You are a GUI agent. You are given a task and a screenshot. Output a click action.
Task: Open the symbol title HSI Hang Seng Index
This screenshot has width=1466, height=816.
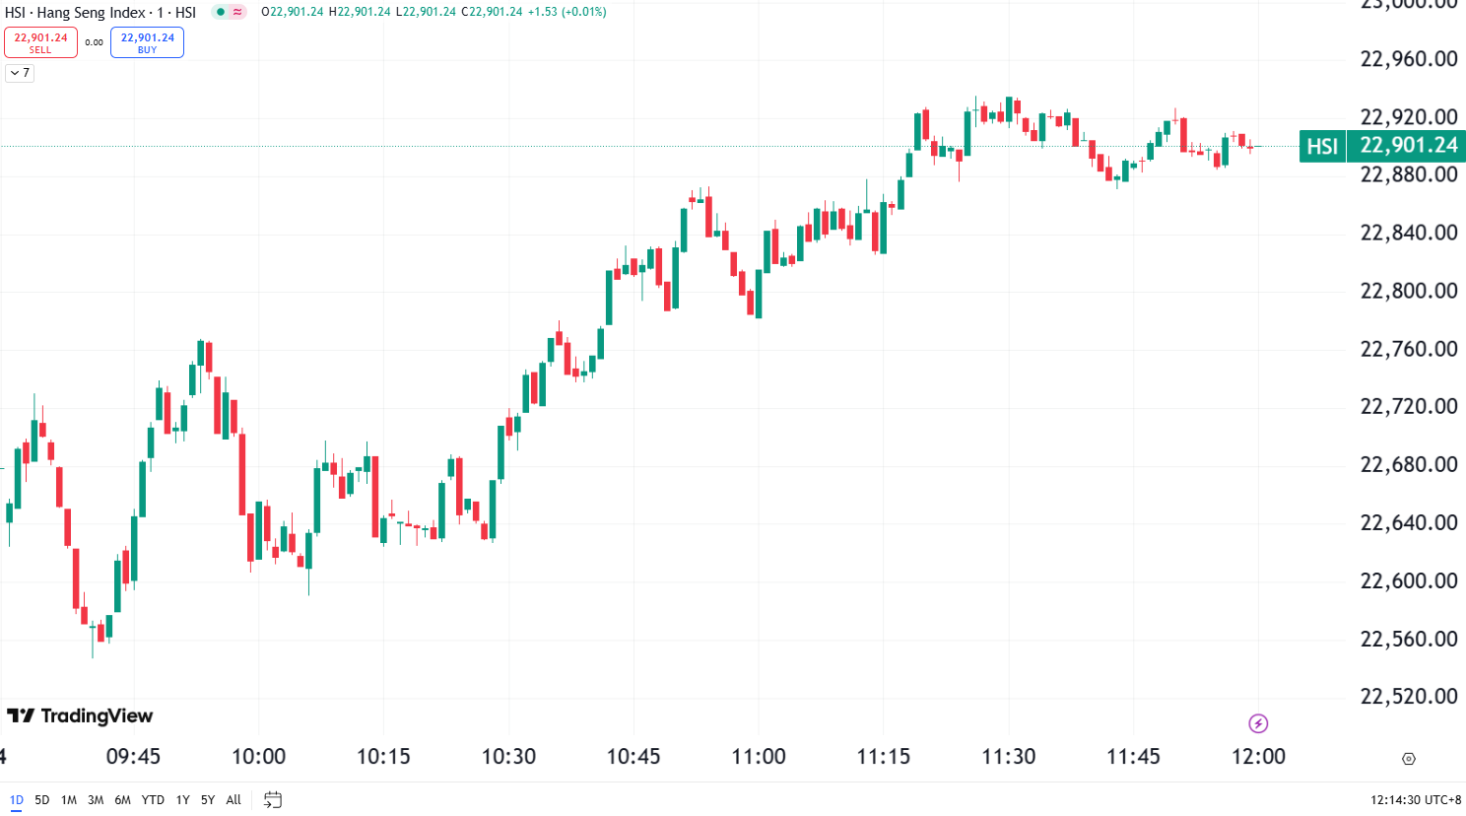pyautogui.click(x=100, y=13)
